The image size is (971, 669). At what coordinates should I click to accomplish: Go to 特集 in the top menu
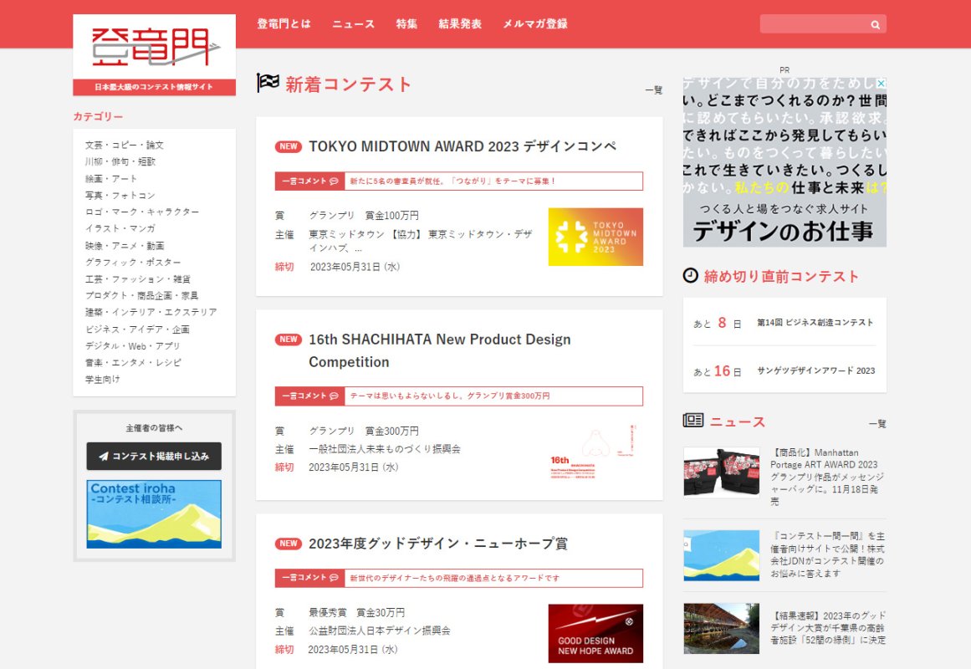pyautogui.click(x=406, y=24)
